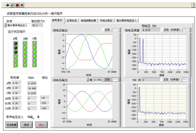
Task: Click the Run Continuously toolbar icon
Action: [x=12, y=5]
